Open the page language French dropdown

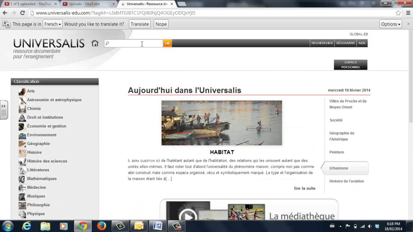click(x=52, y=24)
